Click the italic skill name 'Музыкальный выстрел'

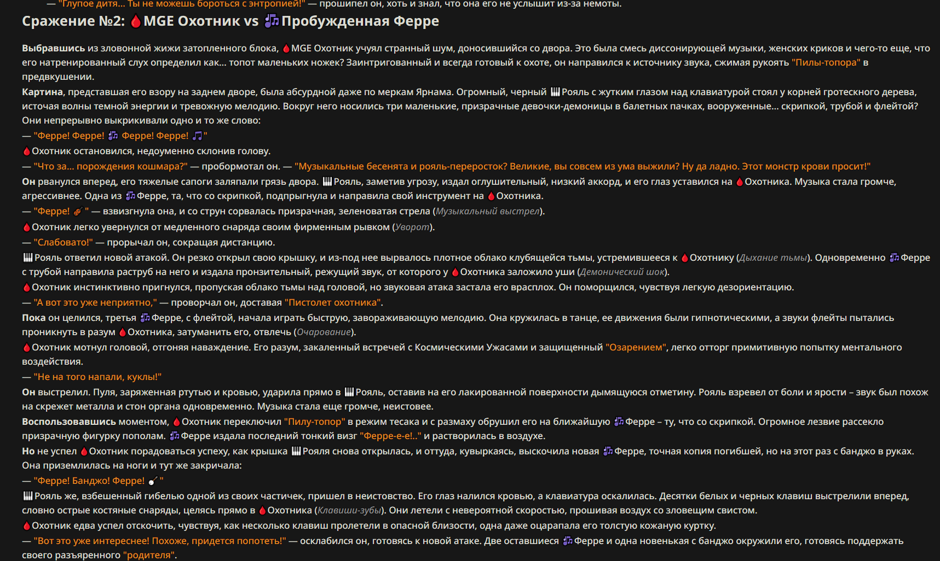[488, 211]
